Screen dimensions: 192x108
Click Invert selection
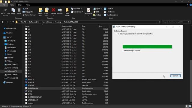(x=111, y=15)
